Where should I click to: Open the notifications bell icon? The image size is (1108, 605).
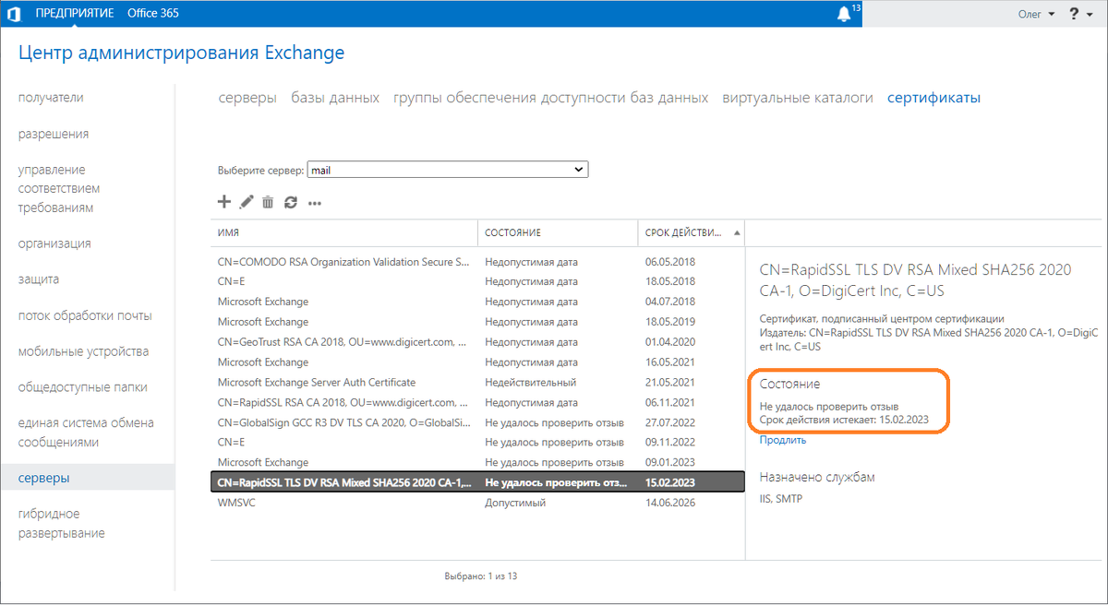pyautogui.click(x=844, y=14)
